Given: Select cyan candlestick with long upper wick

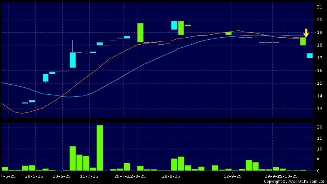Looking at the screenshot, I should (x=73, y=60).
